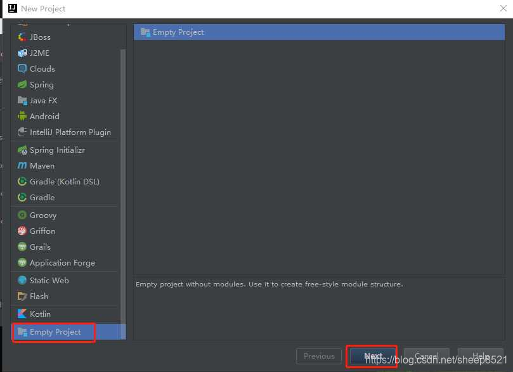Click the Next button

[373, 356]
